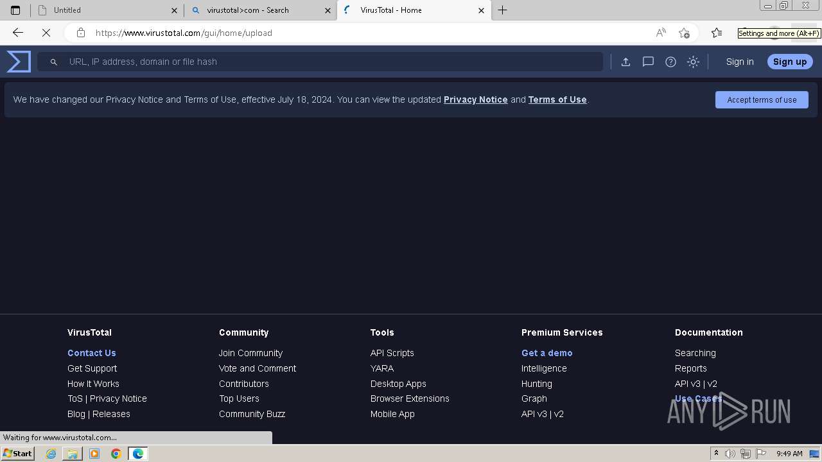822x462 pixels.
Task: Open Read aloud icon in address bar
Action: 661,33
